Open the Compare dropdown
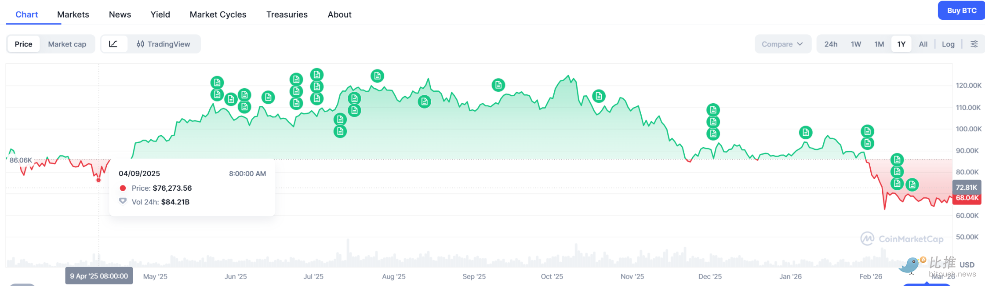 pos(782,44)
